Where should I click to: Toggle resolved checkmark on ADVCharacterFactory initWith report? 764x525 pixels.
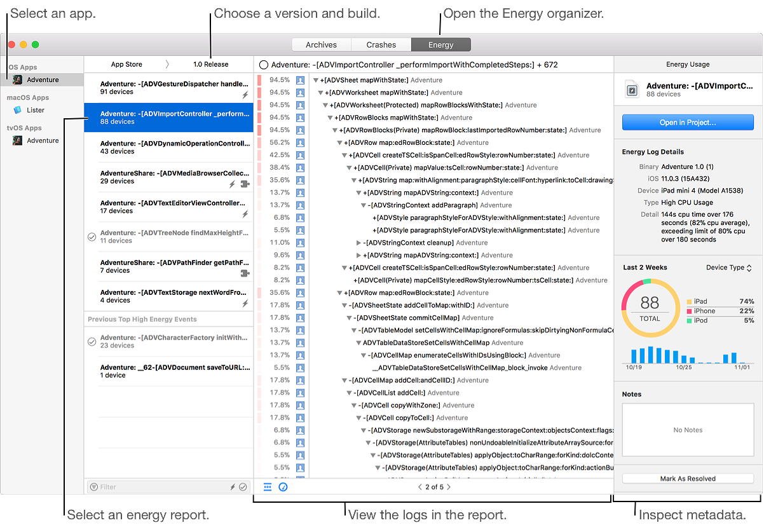point(92,342)
